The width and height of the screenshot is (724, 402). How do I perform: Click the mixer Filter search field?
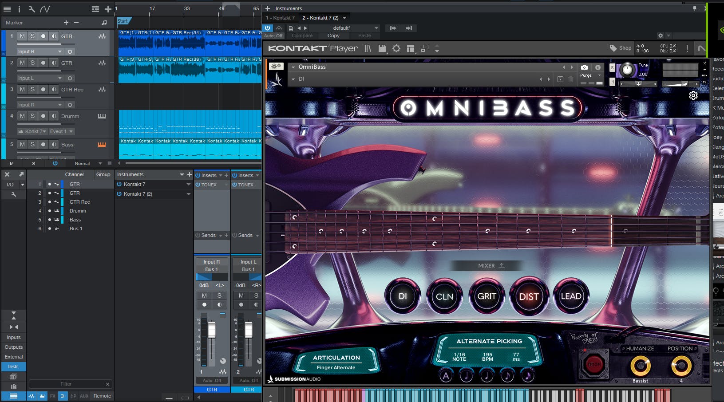tap(67, 384)
